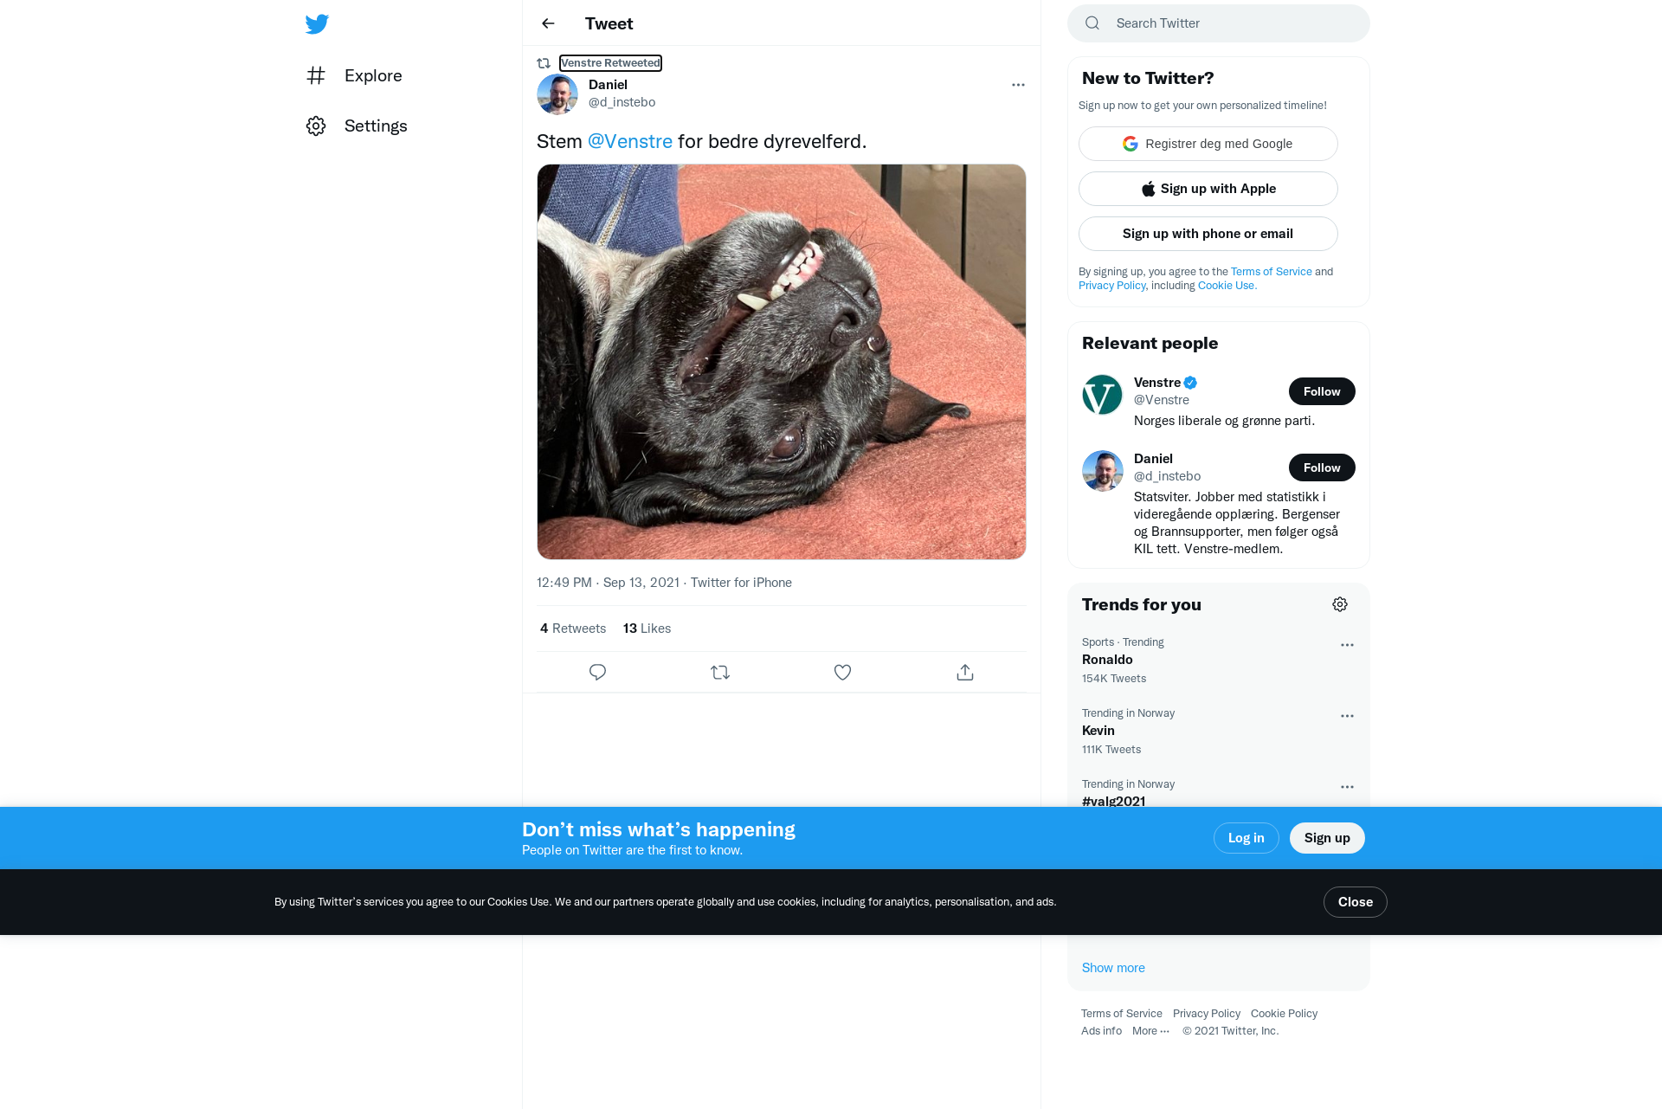Image resolution: width=1662 pixels, height=1109 pixels.
Task: Expand options for the Ronaldo trend
Action: click(1347, 645)
